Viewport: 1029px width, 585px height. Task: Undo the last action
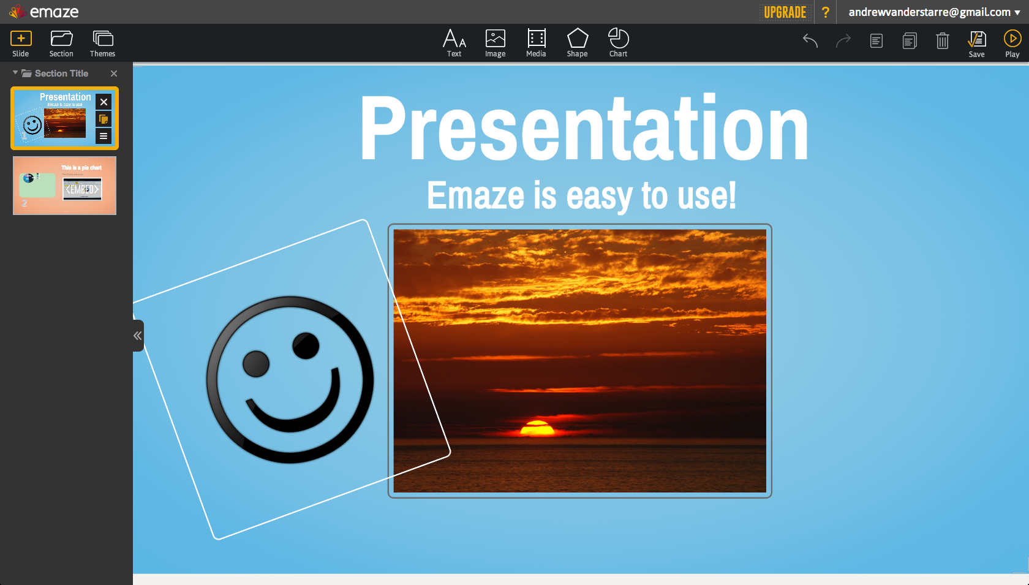[810, 41]
